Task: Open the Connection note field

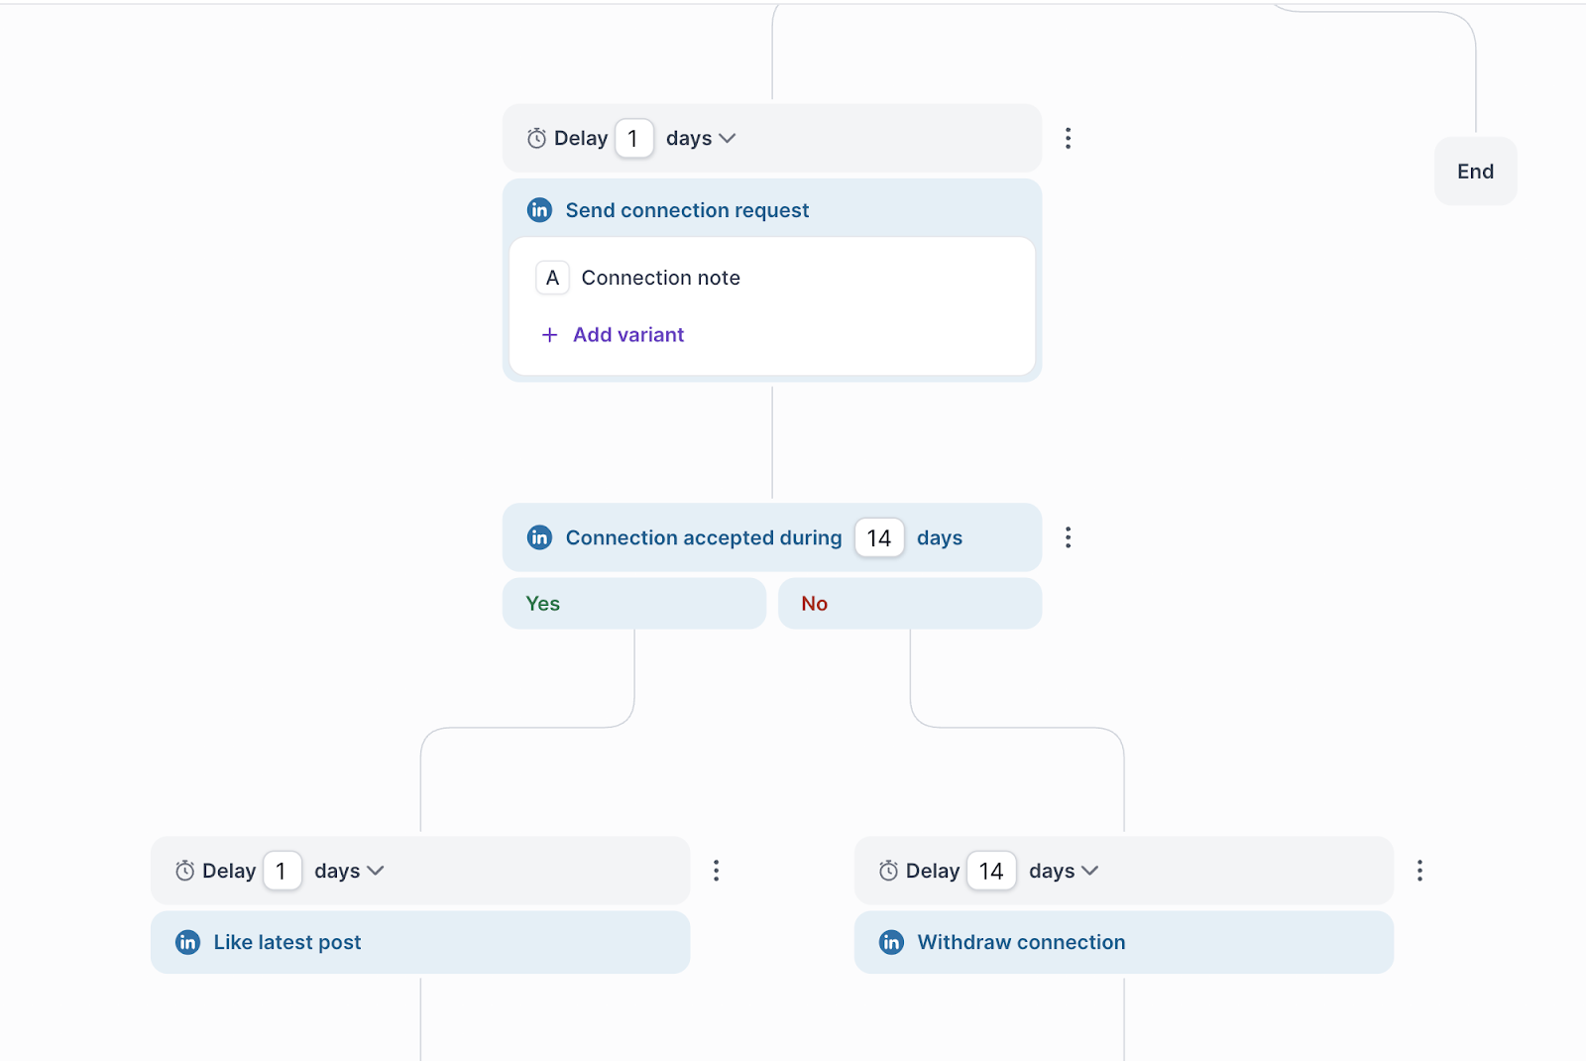Action: click(x=660, y=278)
